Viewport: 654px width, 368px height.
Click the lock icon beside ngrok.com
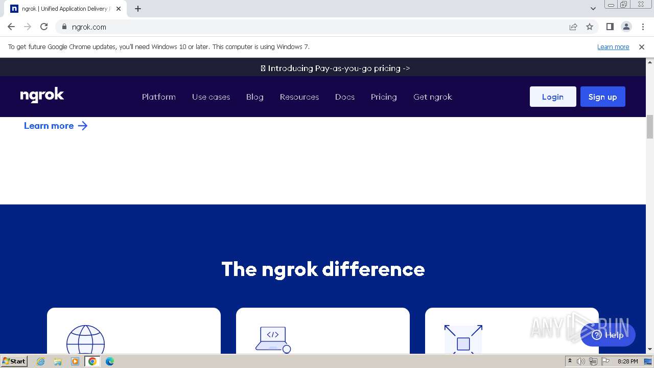[x=64, y=27]
